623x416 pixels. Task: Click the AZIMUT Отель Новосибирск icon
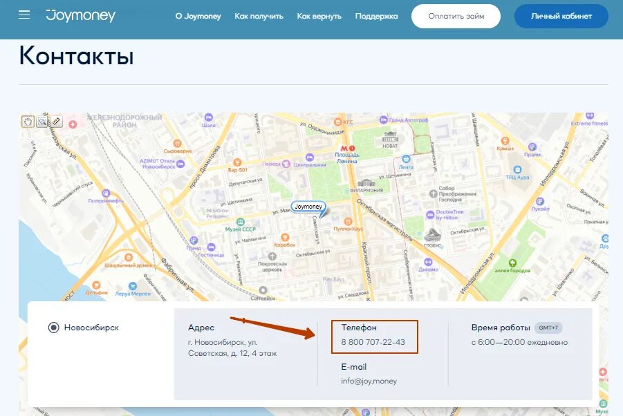(180, 164)
